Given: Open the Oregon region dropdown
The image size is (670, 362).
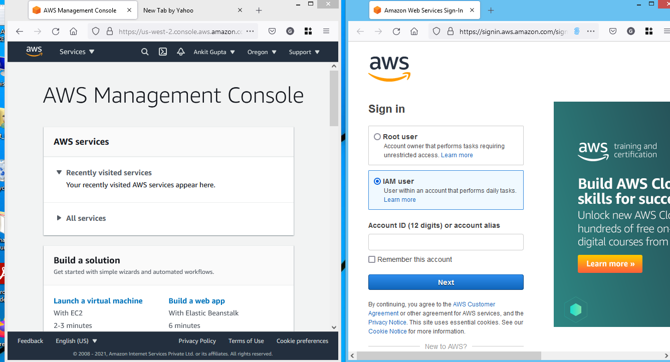Looking at the screenshot, I should (262, 52).
